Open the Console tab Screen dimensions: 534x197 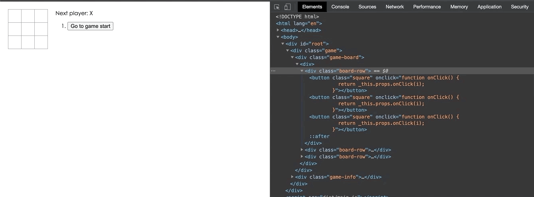(340, 7)
